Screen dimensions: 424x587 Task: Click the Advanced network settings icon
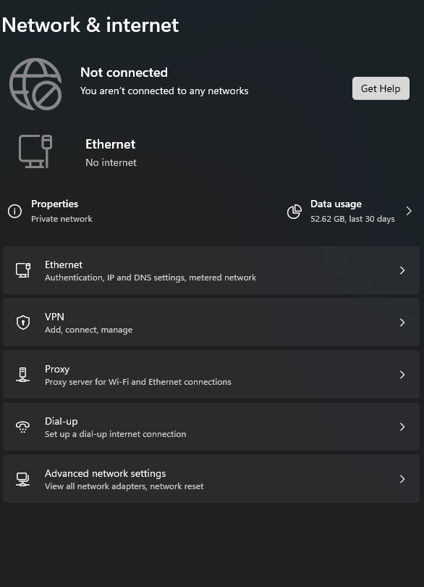point(23,479)
